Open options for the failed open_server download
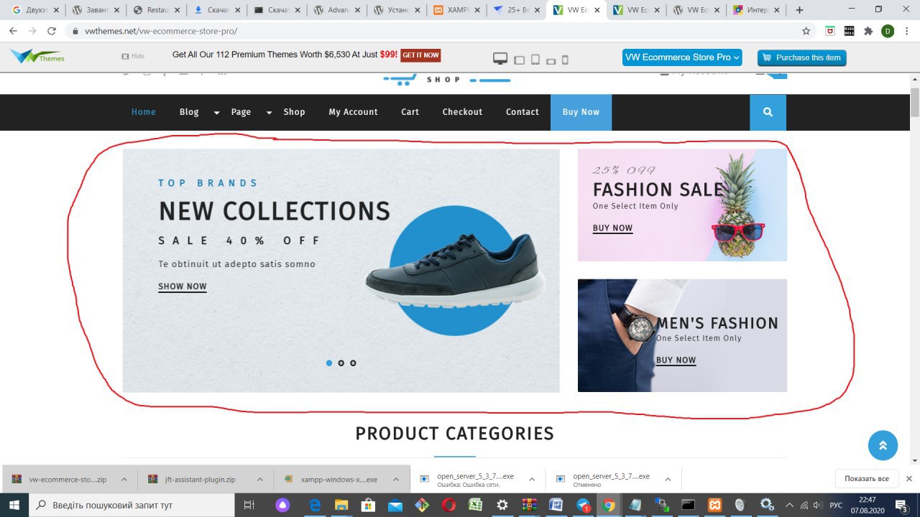 coord(532,479)
